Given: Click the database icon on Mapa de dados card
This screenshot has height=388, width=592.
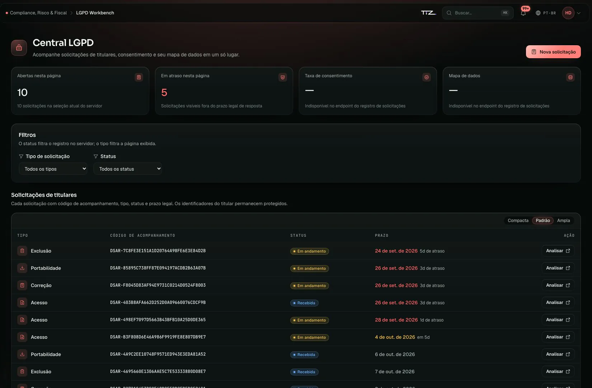Looking at the screenshot, I should (x=570, y=77).
